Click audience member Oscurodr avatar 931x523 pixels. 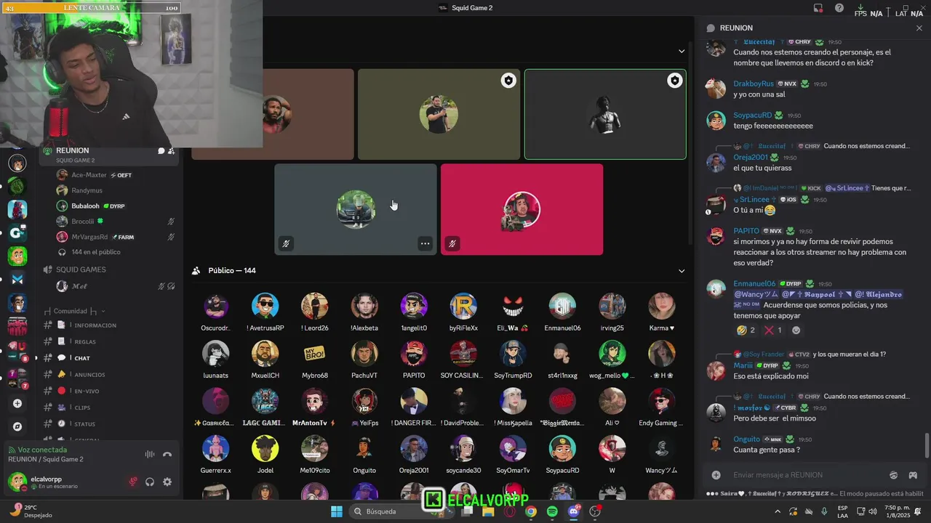coord(216,306)
